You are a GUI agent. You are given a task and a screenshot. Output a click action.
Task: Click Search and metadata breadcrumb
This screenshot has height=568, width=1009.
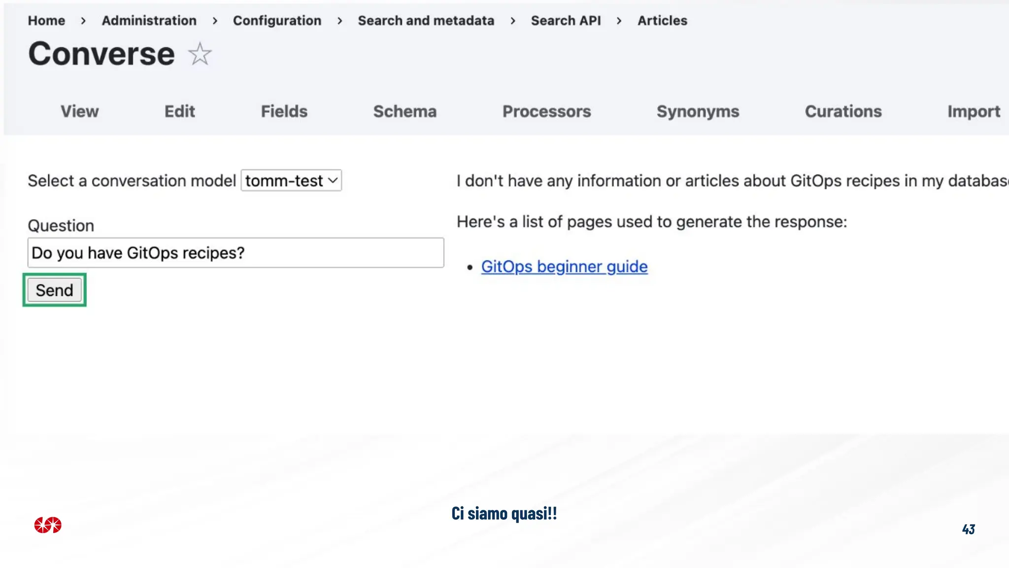click(x=426, y=21)
